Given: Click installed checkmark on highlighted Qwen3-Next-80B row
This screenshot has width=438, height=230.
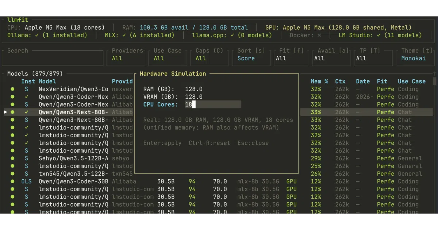Looking at the screenshot, I should pos(26,112).
